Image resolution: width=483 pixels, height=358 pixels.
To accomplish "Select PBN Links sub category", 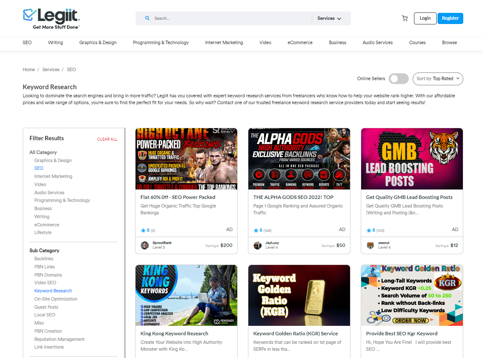I will (45, 267).
